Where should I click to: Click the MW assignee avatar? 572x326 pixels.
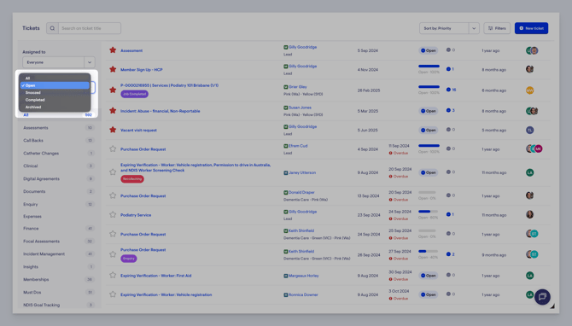pos(529,90)
